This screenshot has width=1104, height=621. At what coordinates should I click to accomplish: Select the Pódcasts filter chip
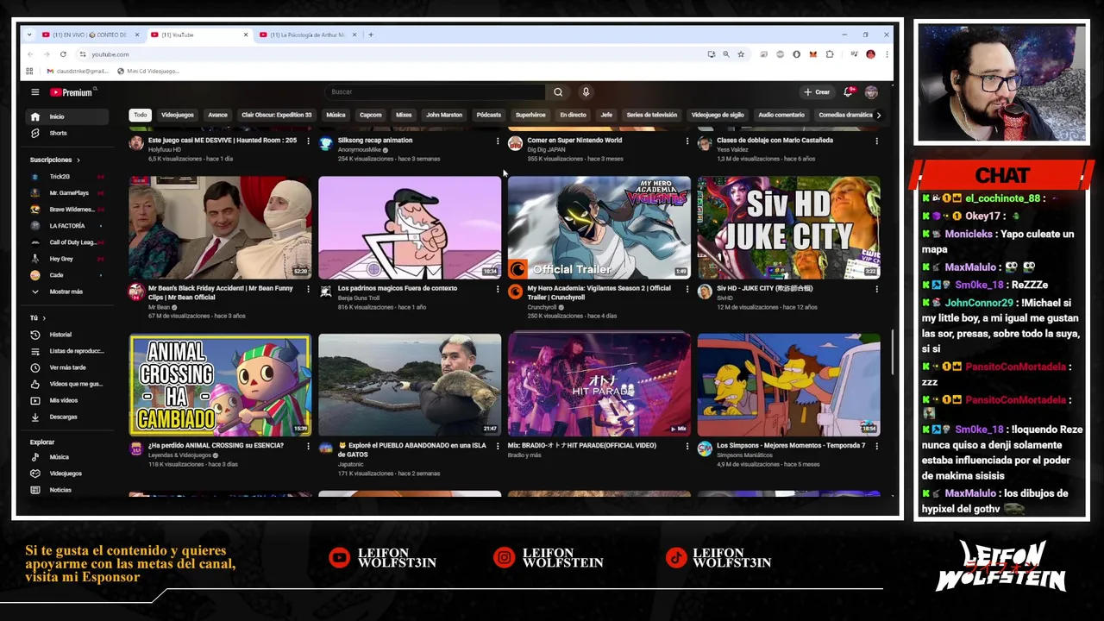(488, 115)
